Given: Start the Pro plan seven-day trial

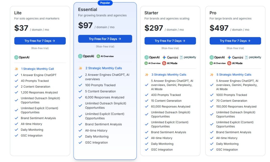Looking at the screenshot, I should coord(235,41).
